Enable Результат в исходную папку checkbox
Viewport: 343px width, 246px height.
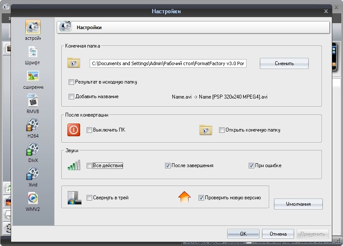tap(72, 81)
